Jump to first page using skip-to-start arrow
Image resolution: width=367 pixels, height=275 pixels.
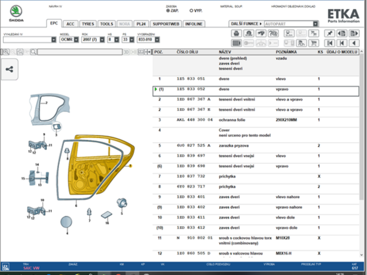[329, 43]
